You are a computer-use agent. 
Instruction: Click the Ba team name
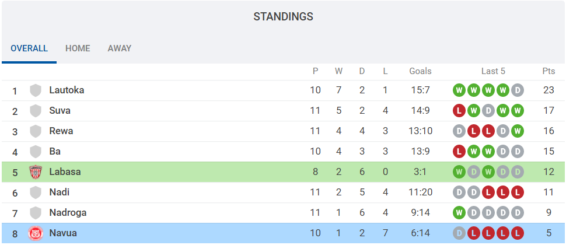[55, 152]
